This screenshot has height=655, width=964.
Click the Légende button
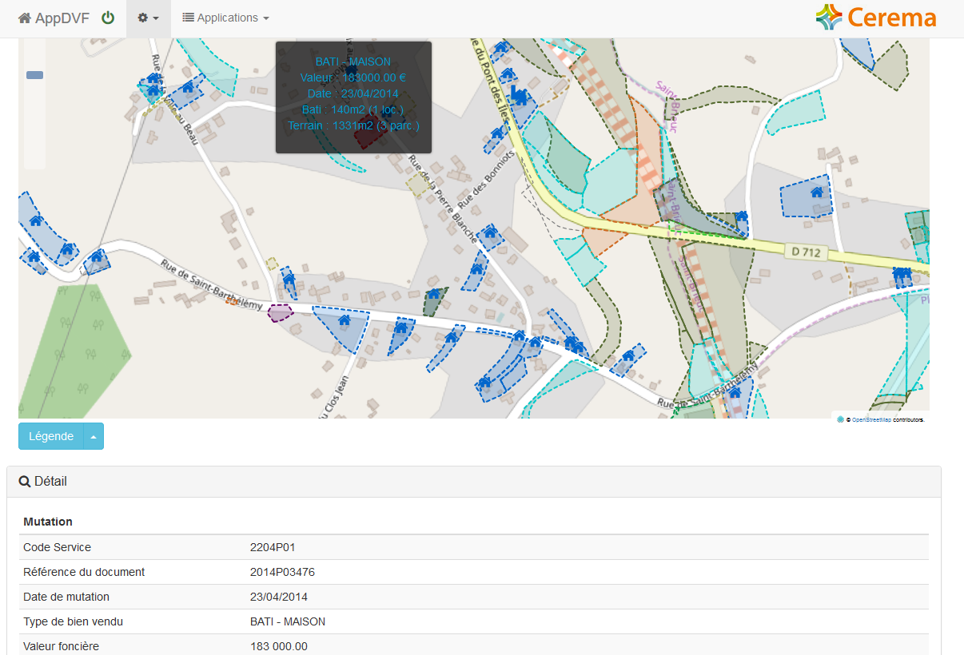point(51,436)
